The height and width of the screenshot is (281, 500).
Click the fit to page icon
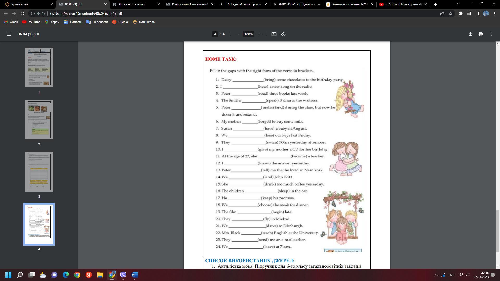pyautogui.click(x=274, y=34)
